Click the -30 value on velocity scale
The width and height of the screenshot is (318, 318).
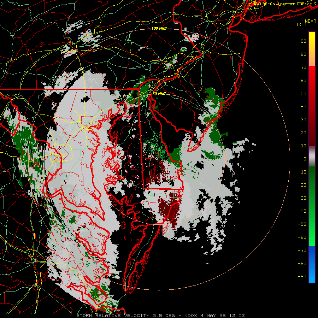pos(302,198)
